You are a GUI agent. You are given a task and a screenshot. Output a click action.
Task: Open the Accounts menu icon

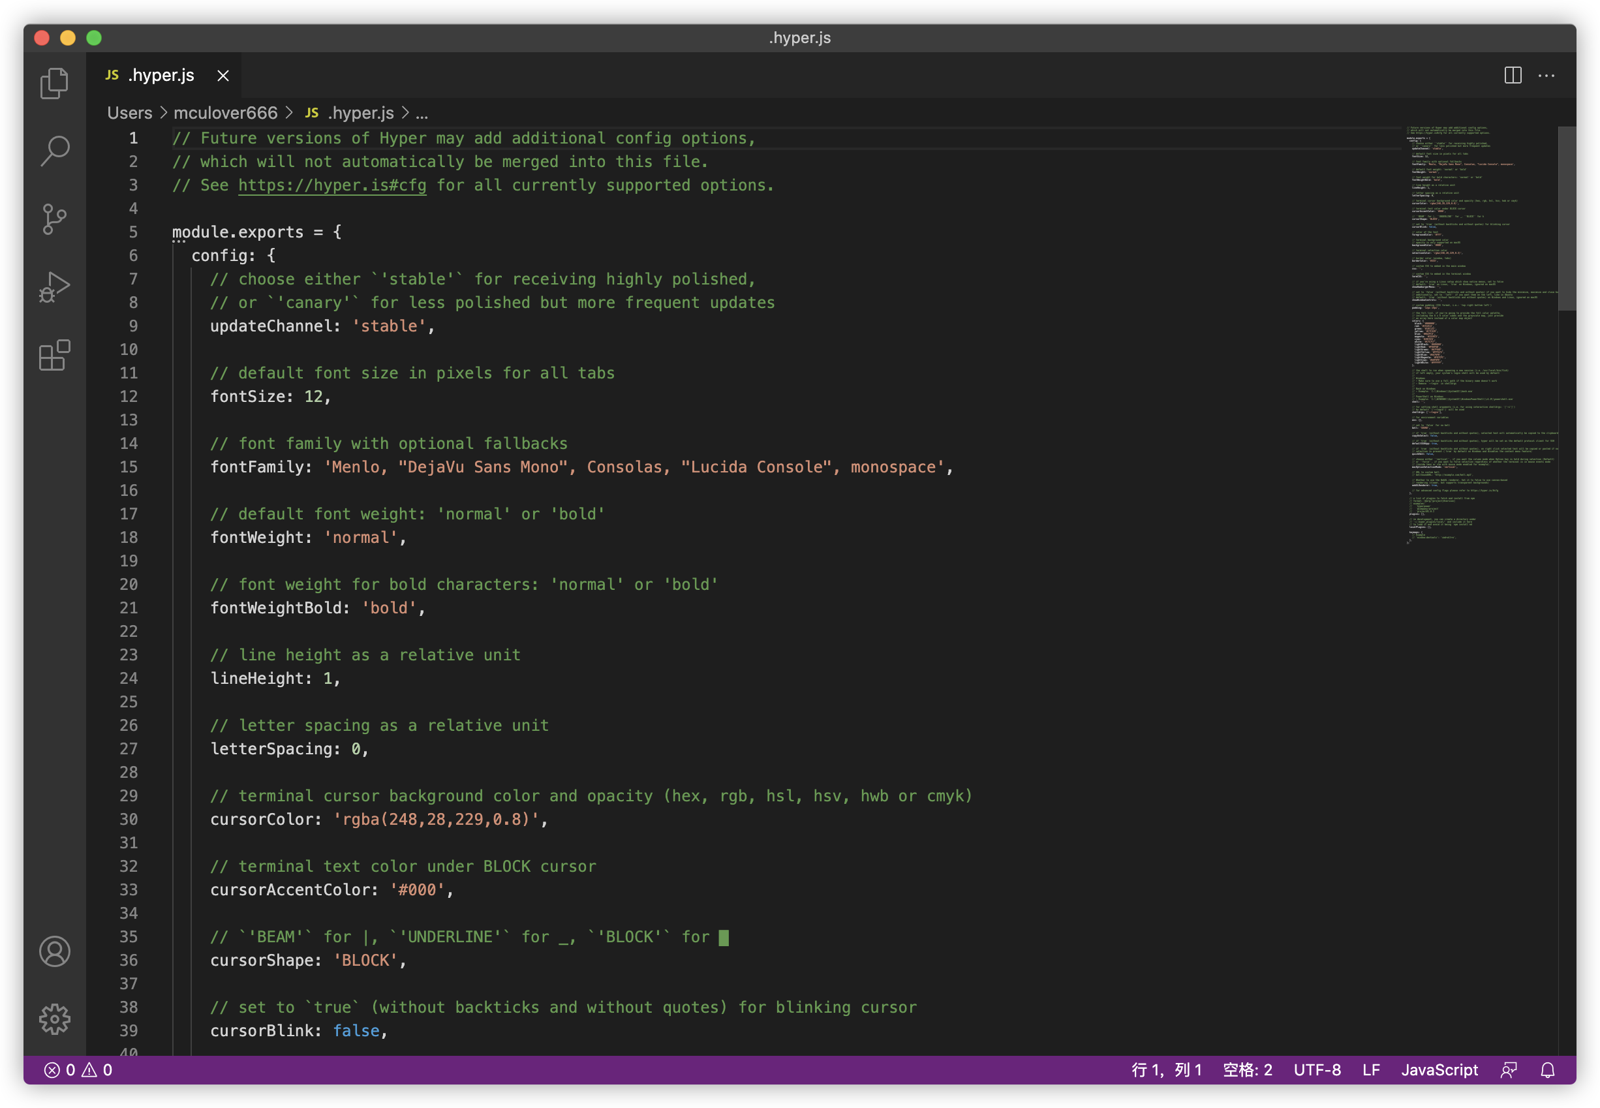point(54,951)
